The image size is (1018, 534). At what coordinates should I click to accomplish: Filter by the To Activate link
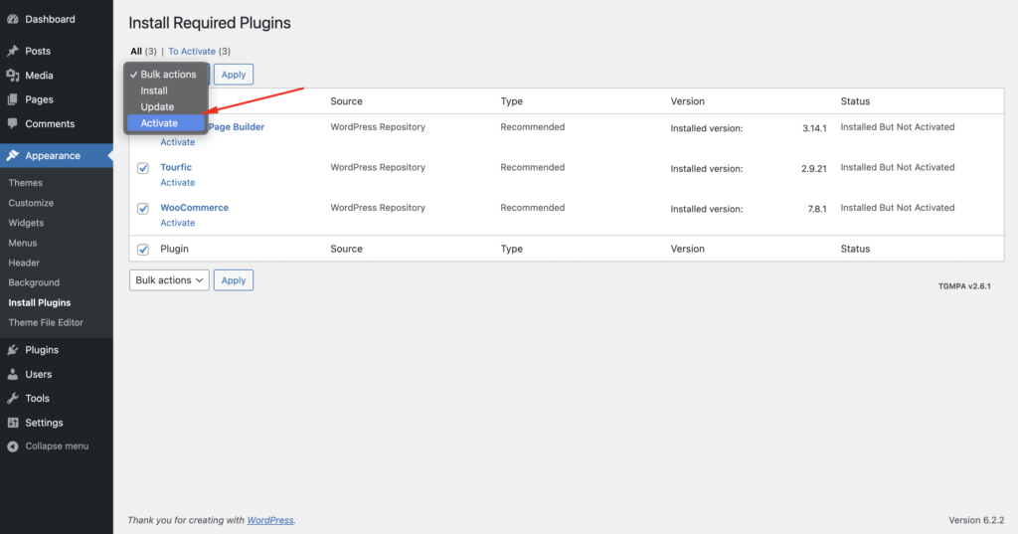[192, 52]
